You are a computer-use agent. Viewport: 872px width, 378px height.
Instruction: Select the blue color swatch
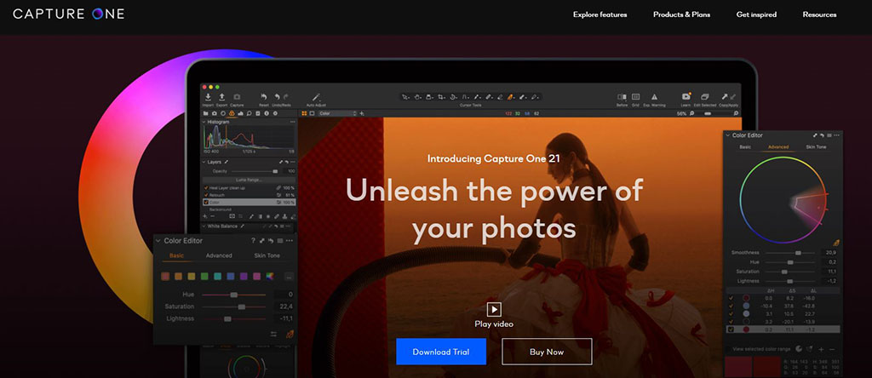(x=230, y=277)
